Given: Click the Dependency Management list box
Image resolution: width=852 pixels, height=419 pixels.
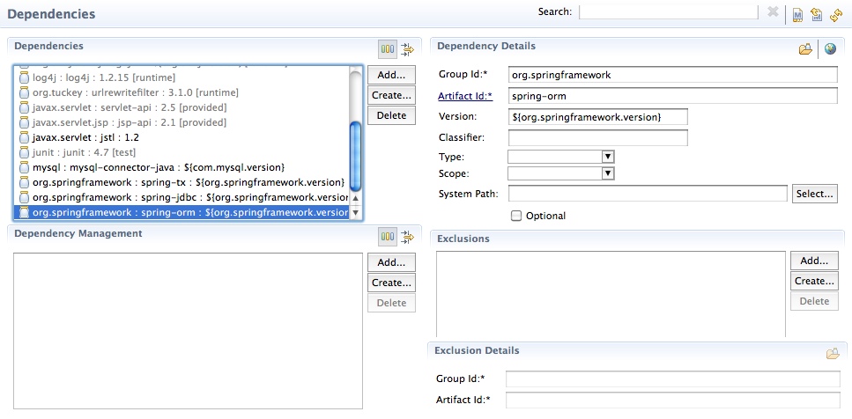Looking at the screenshot, I should tap(188, 331).
